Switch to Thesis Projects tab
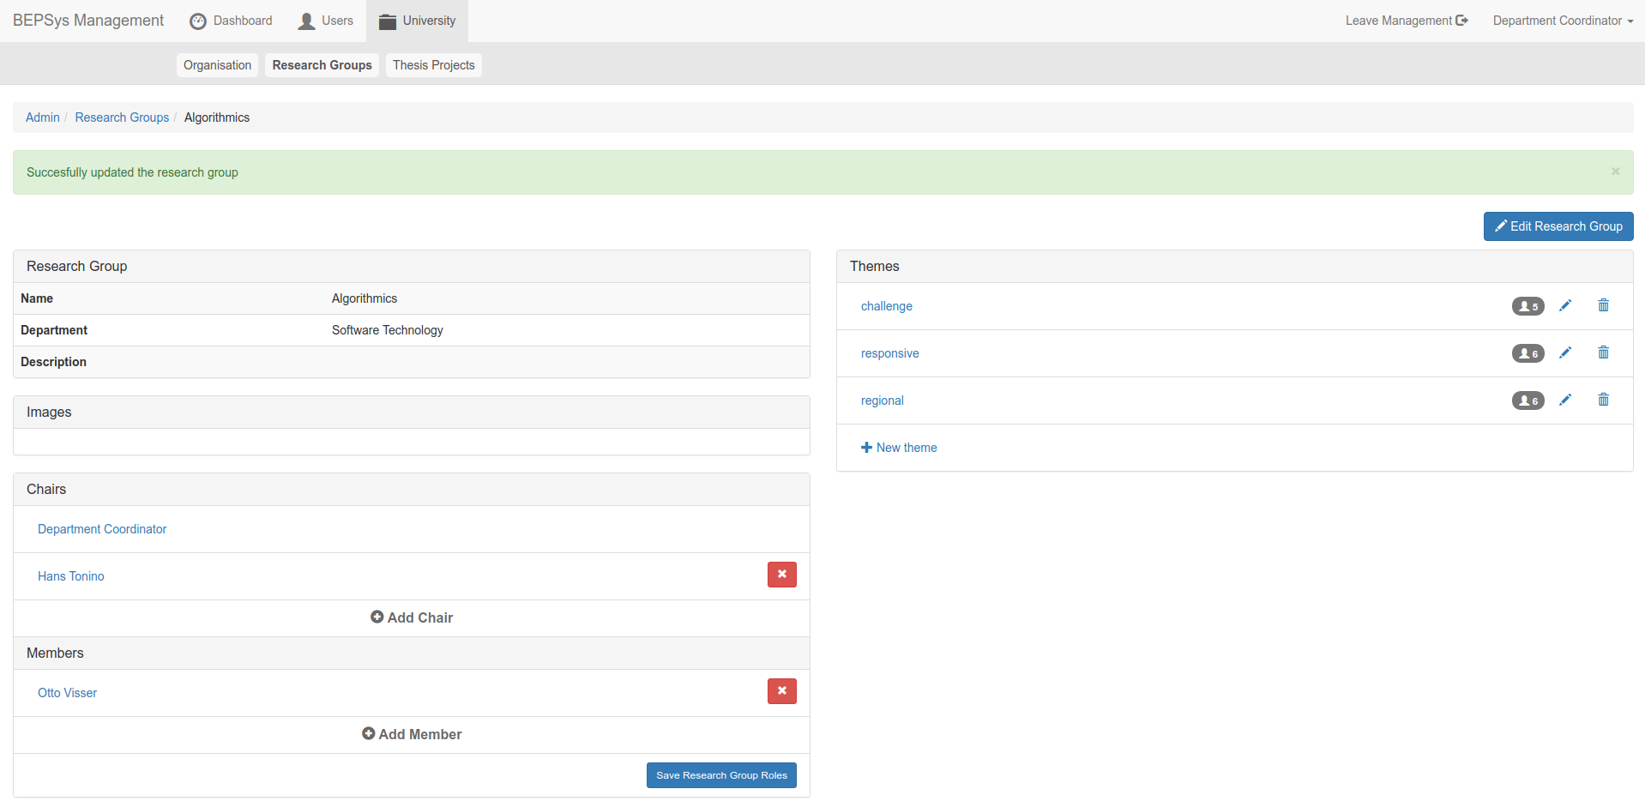 [x=433, y=65]
